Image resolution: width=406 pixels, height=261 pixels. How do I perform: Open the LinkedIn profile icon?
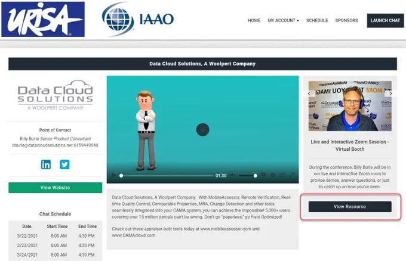tap(46, 164)
